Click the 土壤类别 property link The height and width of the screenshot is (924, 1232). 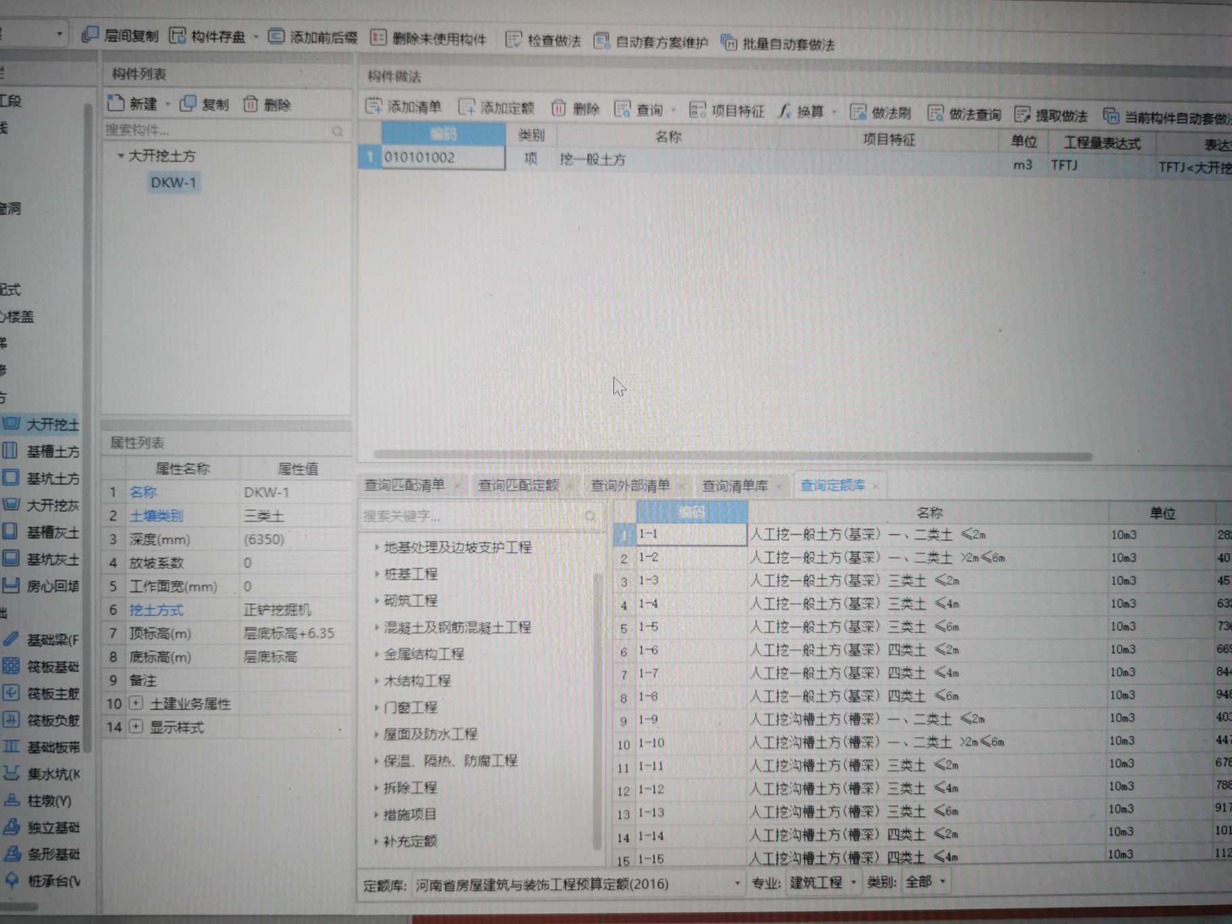tap(156, 516)
